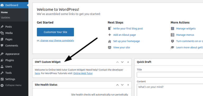
Task: Click the Tools wrench icon
Action: [2, 73]
